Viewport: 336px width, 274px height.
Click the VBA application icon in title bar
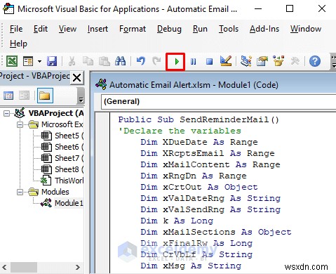[x=8, y=9]
